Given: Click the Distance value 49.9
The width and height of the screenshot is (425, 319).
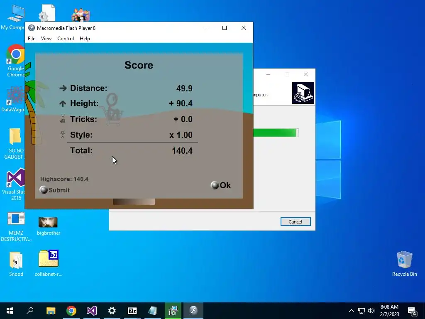Looking at the screenshot, I should click(184, 88).
